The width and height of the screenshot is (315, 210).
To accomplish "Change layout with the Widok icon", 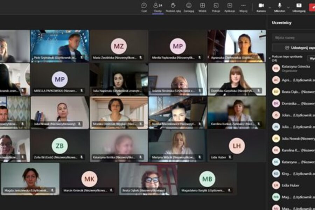I will coord(202,7).
